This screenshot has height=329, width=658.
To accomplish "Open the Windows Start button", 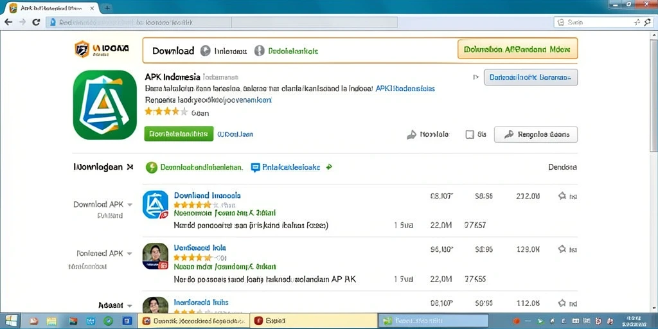I will (x=12, y=321).
